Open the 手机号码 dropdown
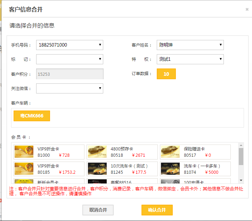The height and width of the screenshot is (221, 252). [70, 45]
